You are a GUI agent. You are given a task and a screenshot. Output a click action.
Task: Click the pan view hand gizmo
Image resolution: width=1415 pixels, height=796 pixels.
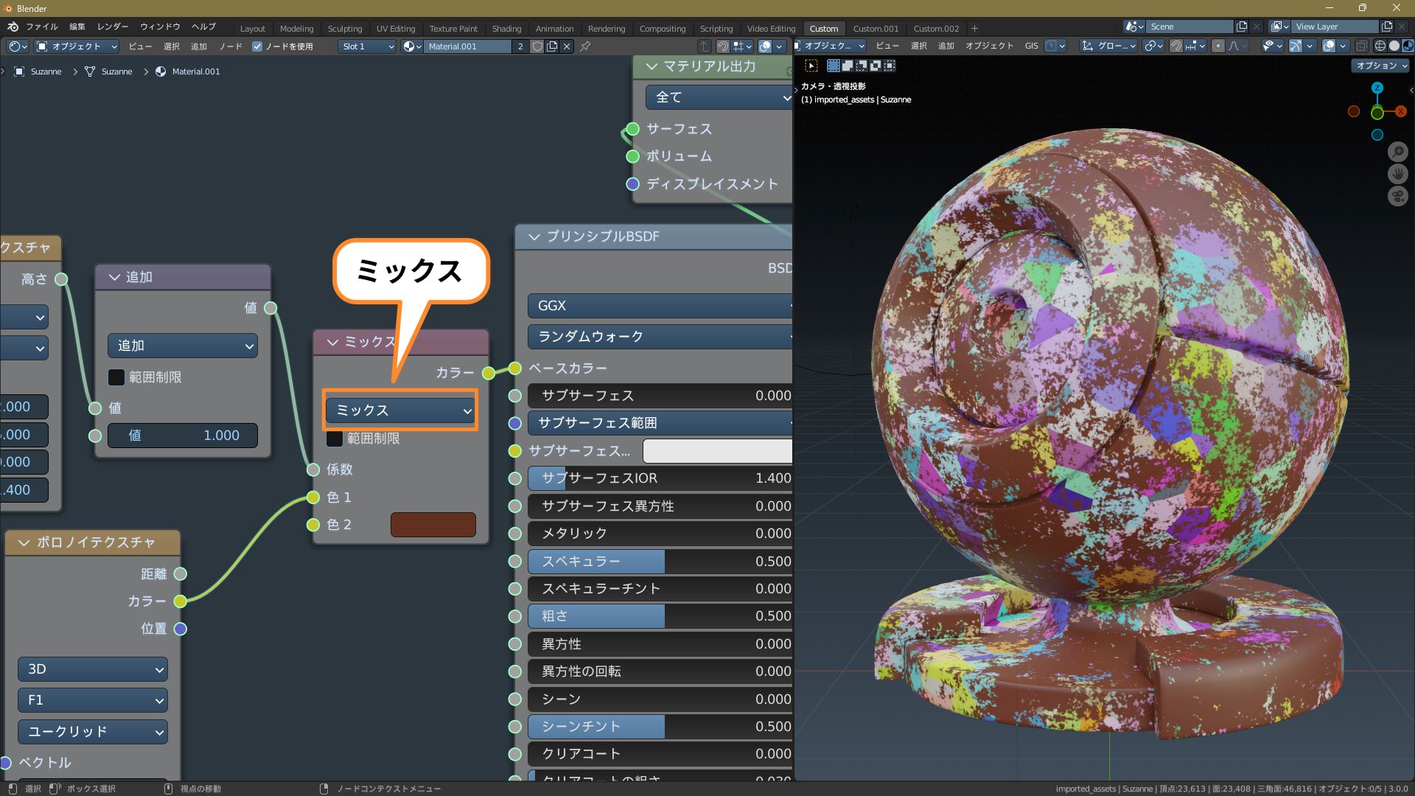click(x=1398, y=174)
